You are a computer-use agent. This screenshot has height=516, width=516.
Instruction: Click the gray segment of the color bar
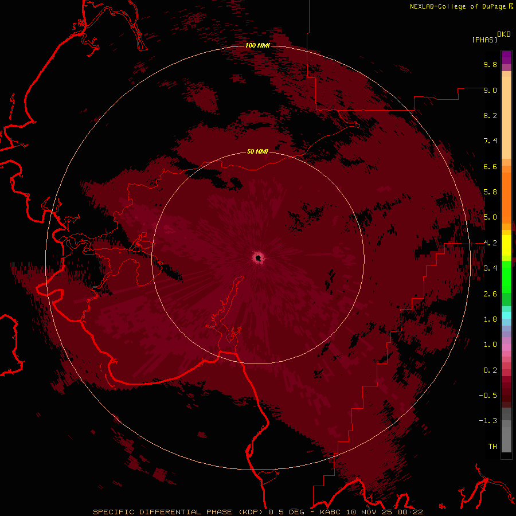tap(506, 431)
